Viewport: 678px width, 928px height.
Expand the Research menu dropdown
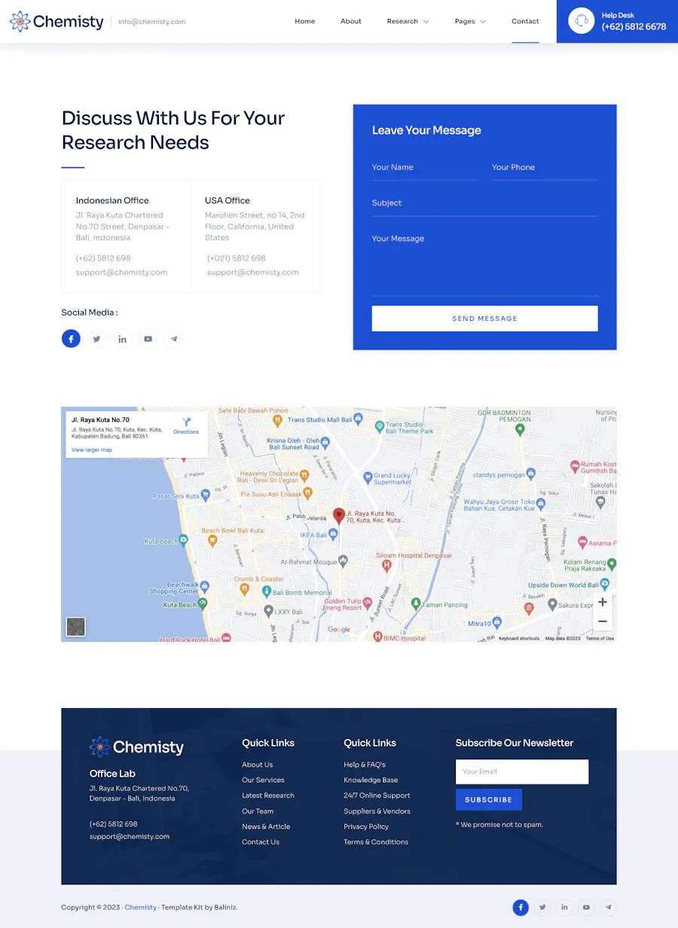(408, 21)
